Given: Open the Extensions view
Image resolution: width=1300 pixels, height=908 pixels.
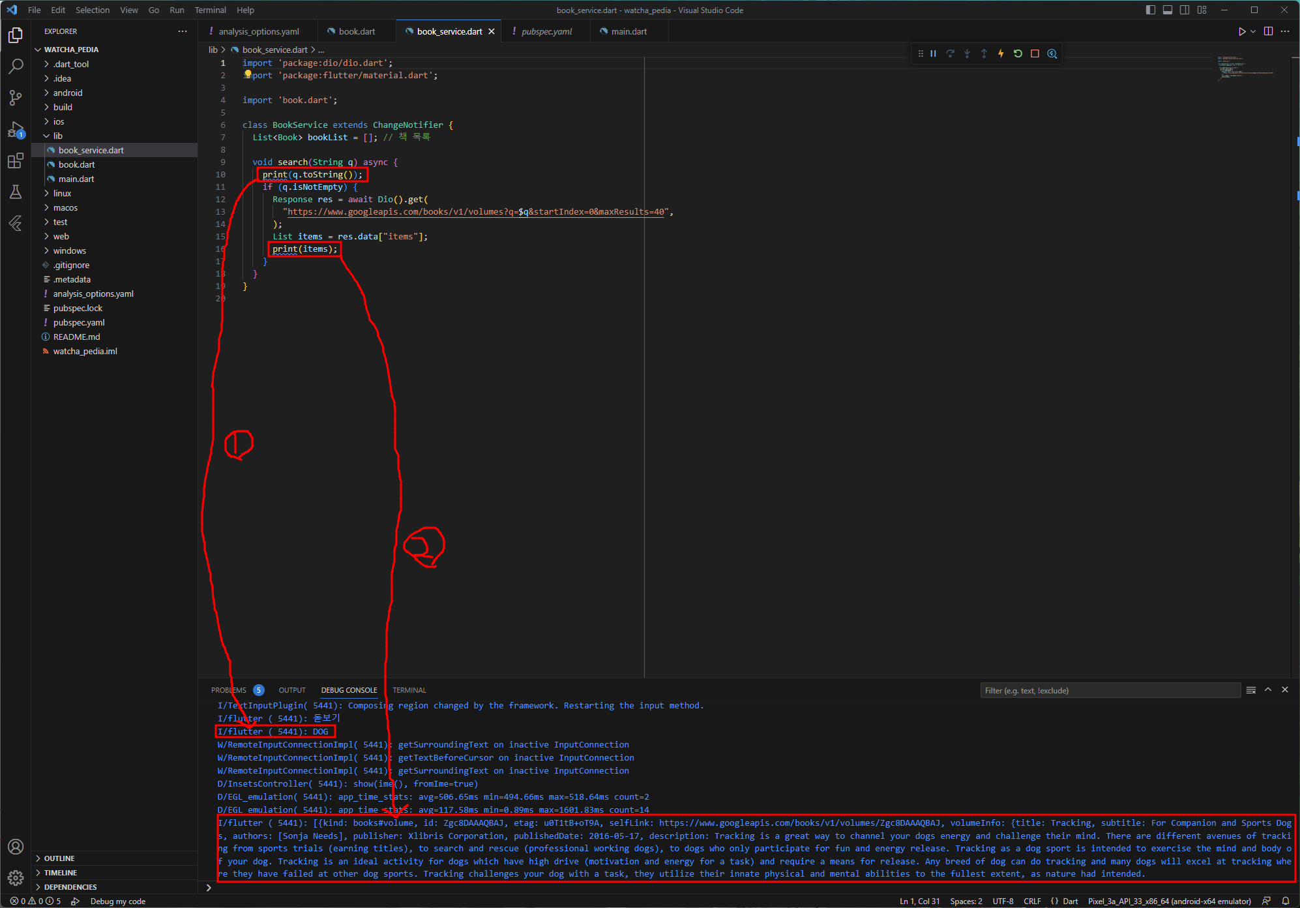Looking at the screenshot, I should [16, 161].
